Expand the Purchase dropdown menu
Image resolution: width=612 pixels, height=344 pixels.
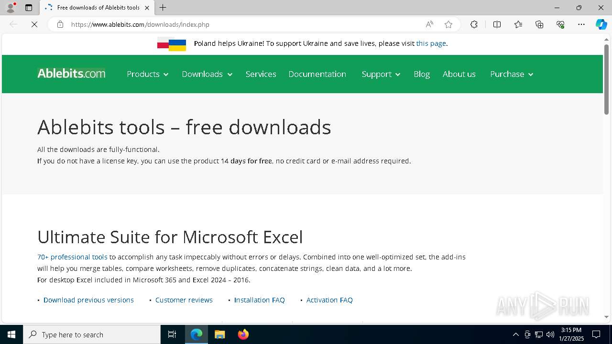[512, 74]
